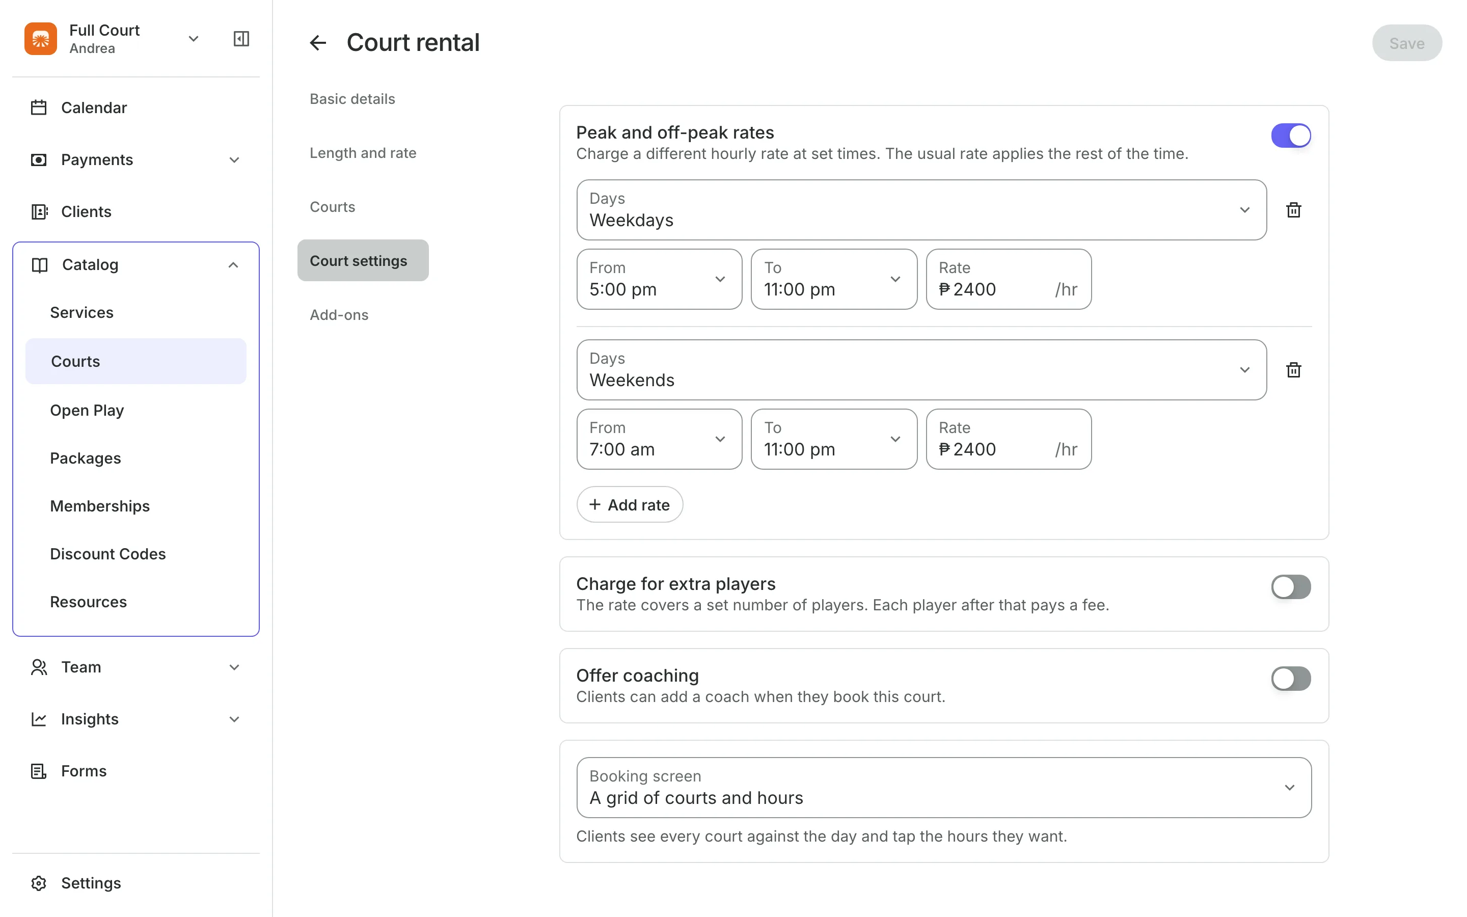
Task: Open the From 5:00 pm dropdown
Action: pos(659,279)
